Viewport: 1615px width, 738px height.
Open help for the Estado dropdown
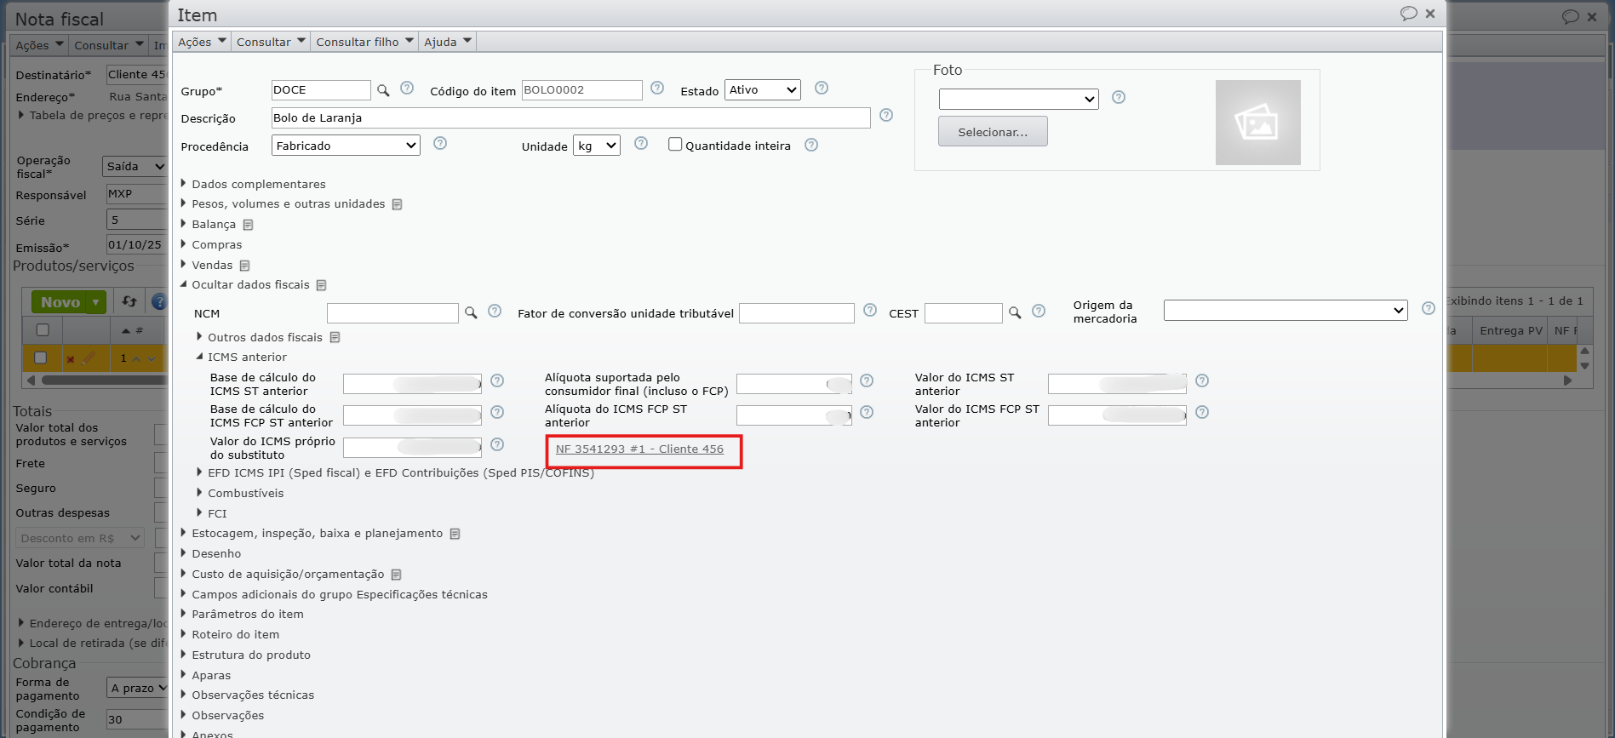point(822,88)
